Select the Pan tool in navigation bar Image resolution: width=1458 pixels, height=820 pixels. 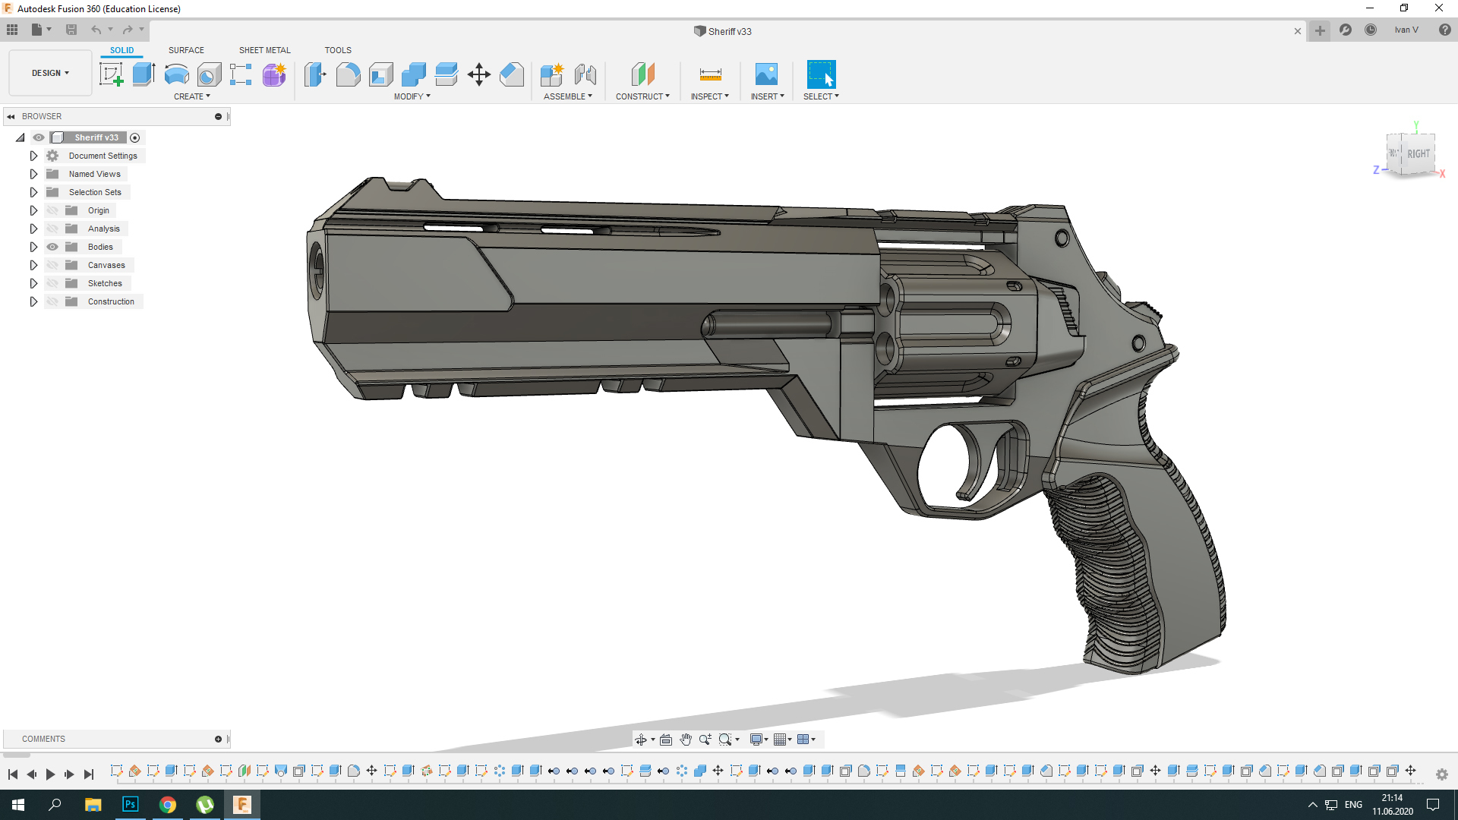pos(686,739)
